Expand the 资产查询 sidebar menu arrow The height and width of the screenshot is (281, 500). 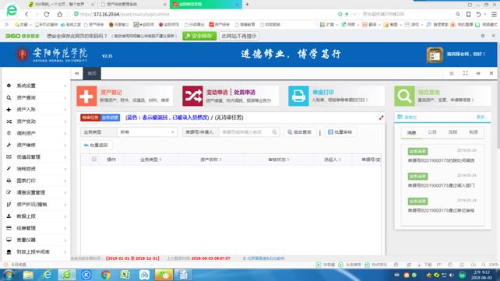[x=65, y=98]
